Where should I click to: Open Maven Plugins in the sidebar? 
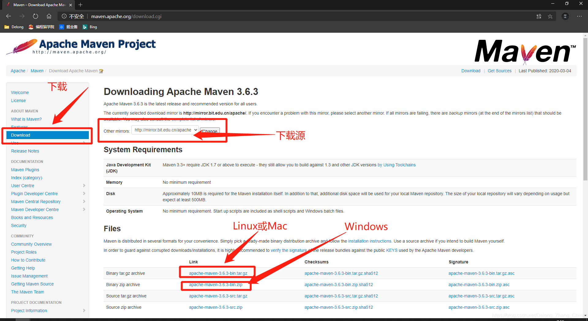pos(25,170)
